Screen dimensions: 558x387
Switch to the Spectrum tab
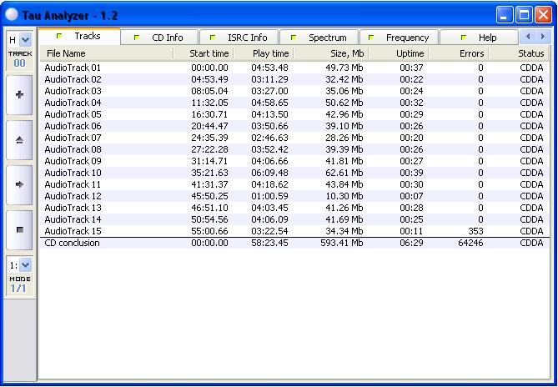click(x=319, y=38)
